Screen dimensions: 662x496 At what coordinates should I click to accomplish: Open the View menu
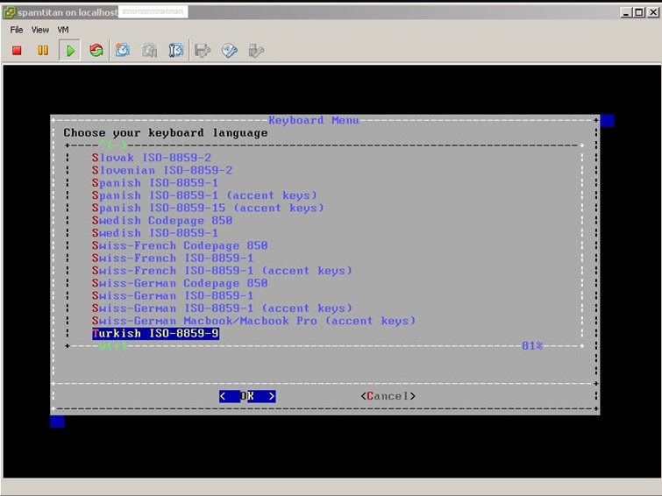[x=40, y=30]
